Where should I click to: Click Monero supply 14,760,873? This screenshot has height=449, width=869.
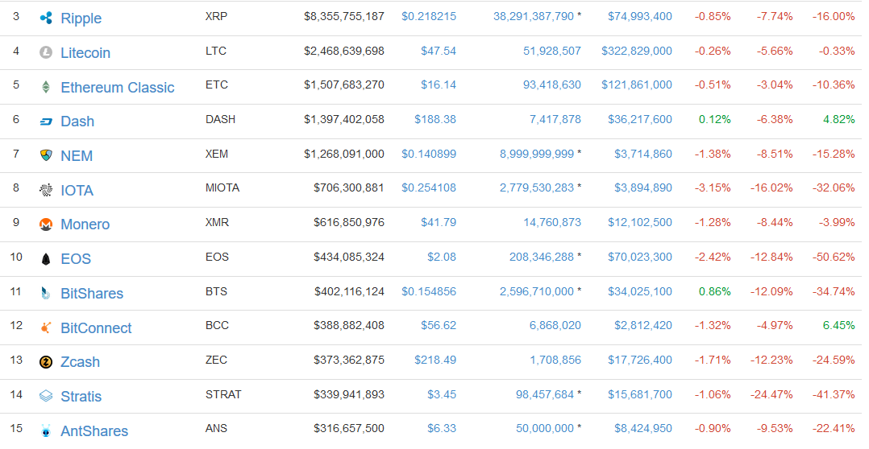point(552,222)
